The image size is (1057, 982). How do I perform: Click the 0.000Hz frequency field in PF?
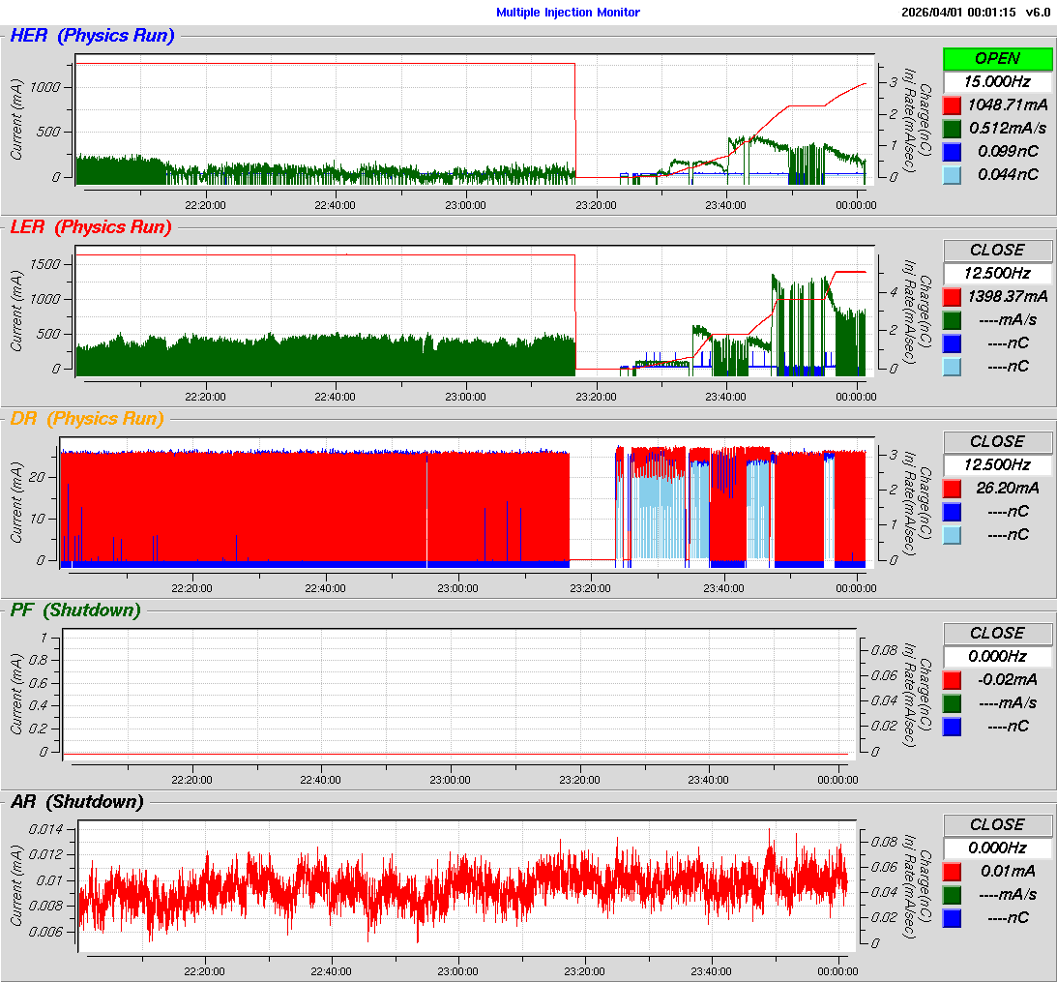(x=997, y=656)
